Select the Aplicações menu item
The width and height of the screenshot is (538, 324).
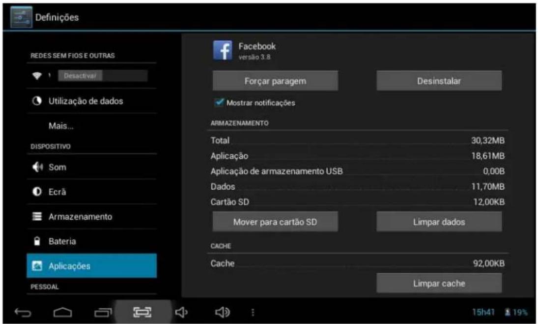(91, 265)
